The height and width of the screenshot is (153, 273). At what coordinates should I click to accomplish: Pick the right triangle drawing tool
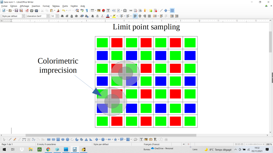[91, 139]
